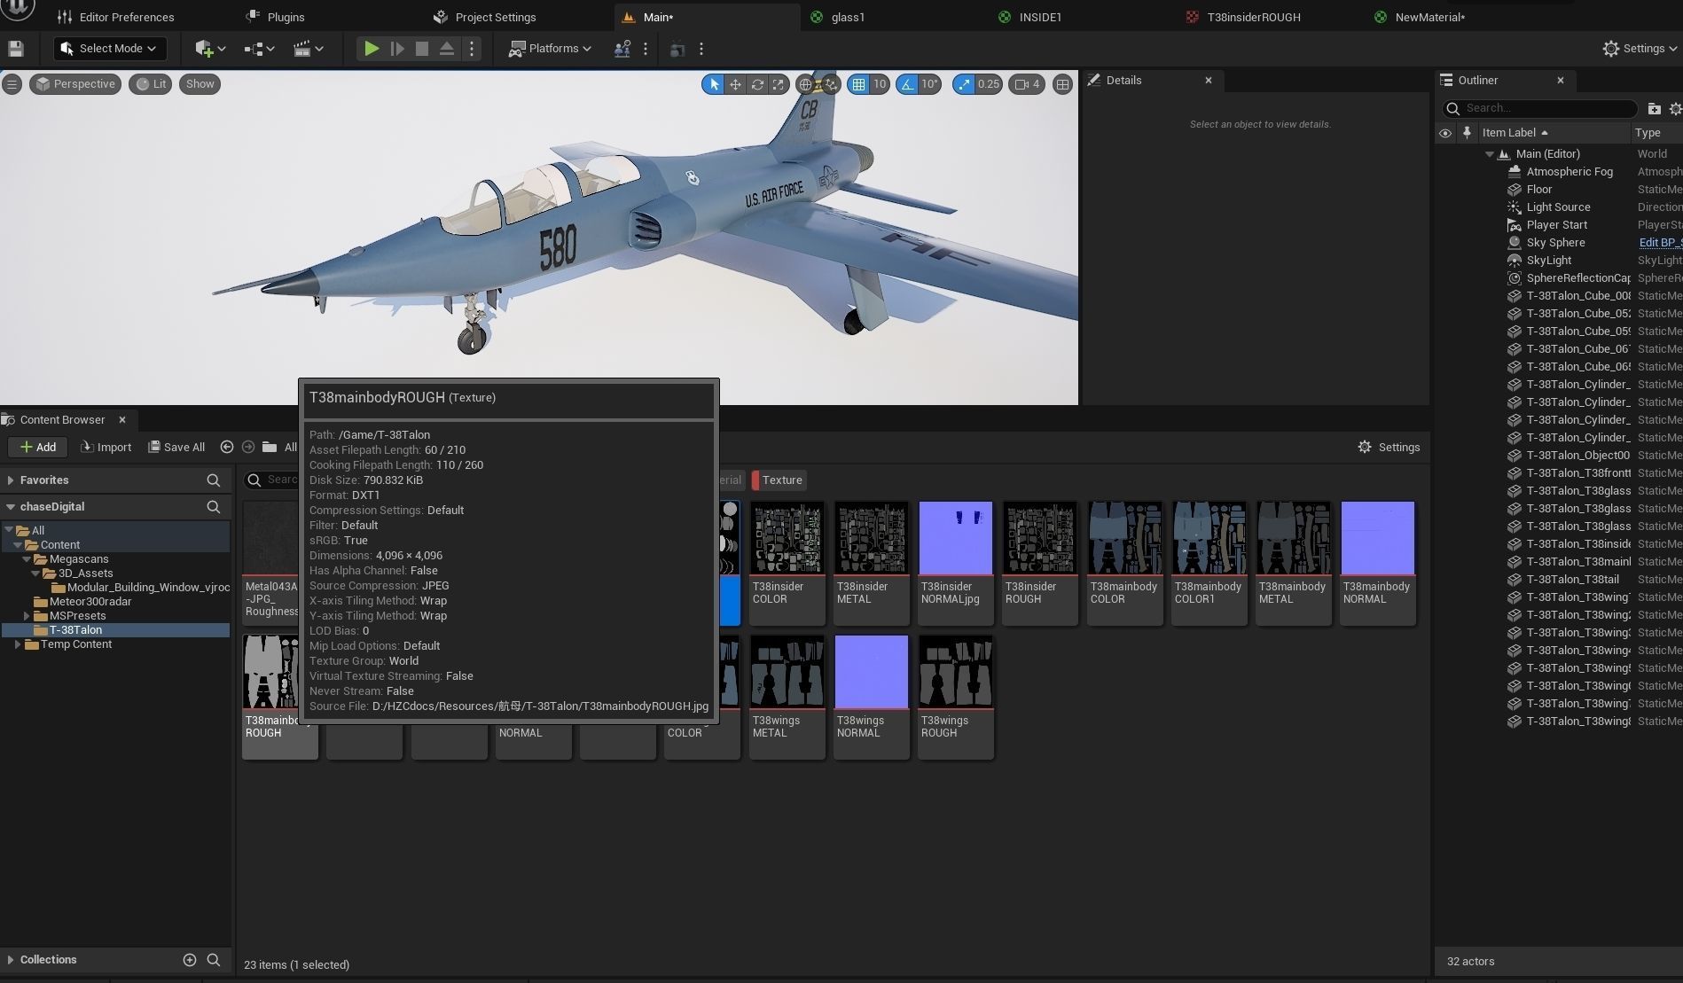Screen dimensions: 1683x983
Task: Expand the Favorites section
Action: pos(11,480)
